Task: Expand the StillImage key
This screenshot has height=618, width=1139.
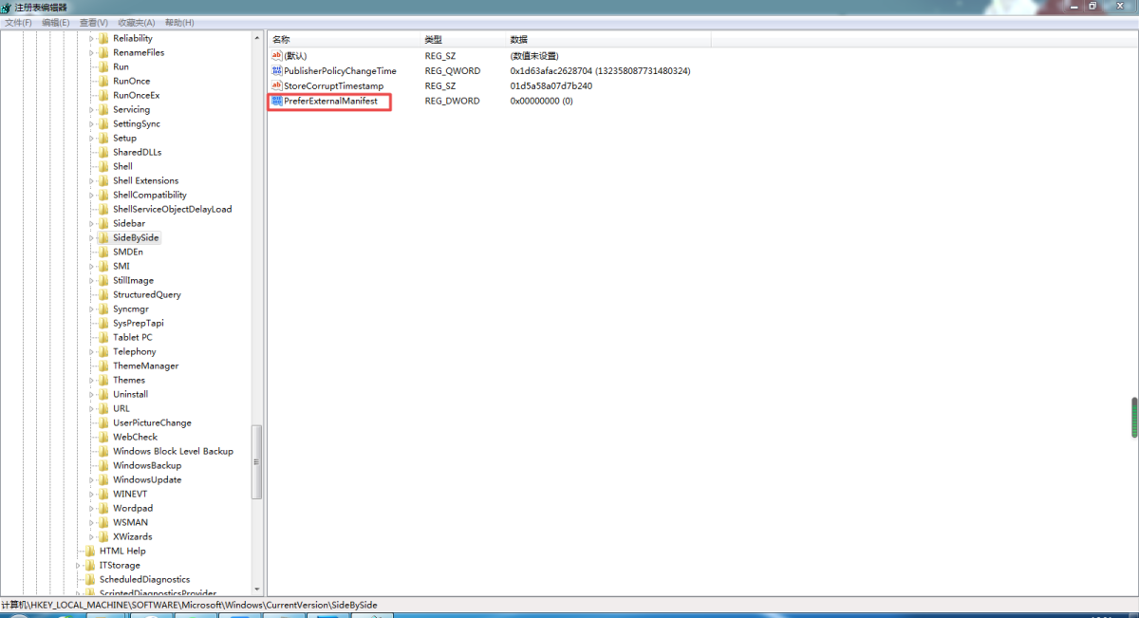Action: pyautogui.click(x=93, y=280)
